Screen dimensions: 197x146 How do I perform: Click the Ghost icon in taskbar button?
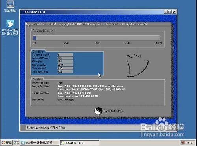63,143
